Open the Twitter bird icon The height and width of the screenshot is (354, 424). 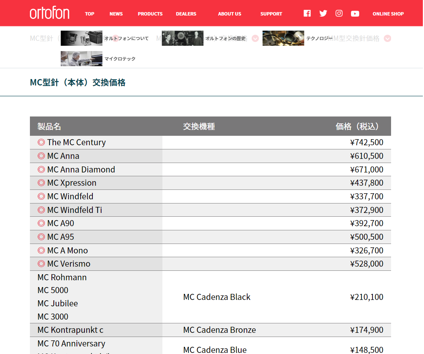[x=323, y=13]
